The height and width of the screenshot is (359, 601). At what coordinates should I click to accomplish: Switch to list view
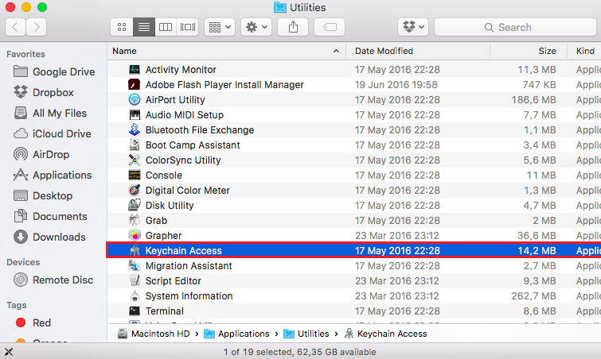[144, 27]
